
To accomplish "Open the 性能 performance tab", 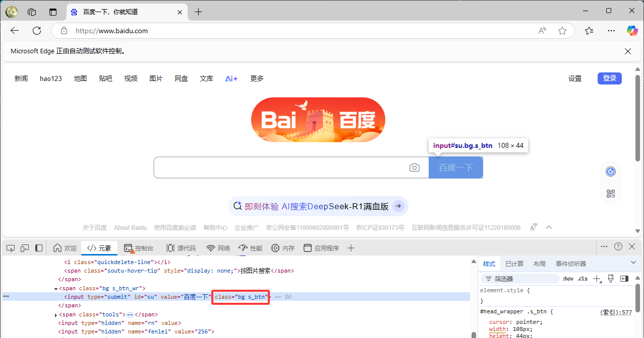I will [251, 248].
